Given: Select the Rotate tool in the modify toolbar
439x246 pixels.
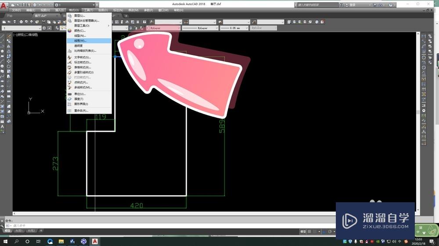Looking at the screenshot, I should point(9,66).
